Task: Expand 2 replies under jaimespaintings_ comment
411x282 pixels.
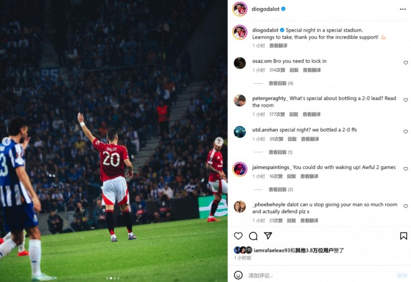Action: [281, 189]
